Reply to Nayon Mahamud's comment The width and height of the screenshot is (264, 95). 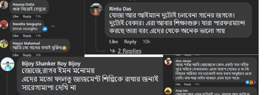(x=27, y=55)
